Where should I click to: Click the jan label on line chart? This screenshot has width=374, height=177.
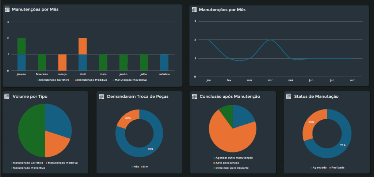(209, 80)
